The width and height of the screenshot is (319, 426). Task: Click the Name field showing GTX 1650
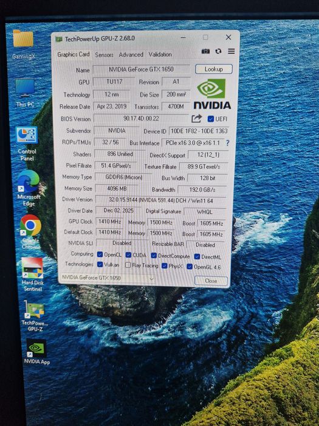coord(141,69)
